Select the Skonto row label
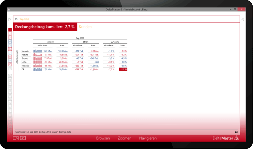This screenshot has width=253, height=149. [25, 58]
